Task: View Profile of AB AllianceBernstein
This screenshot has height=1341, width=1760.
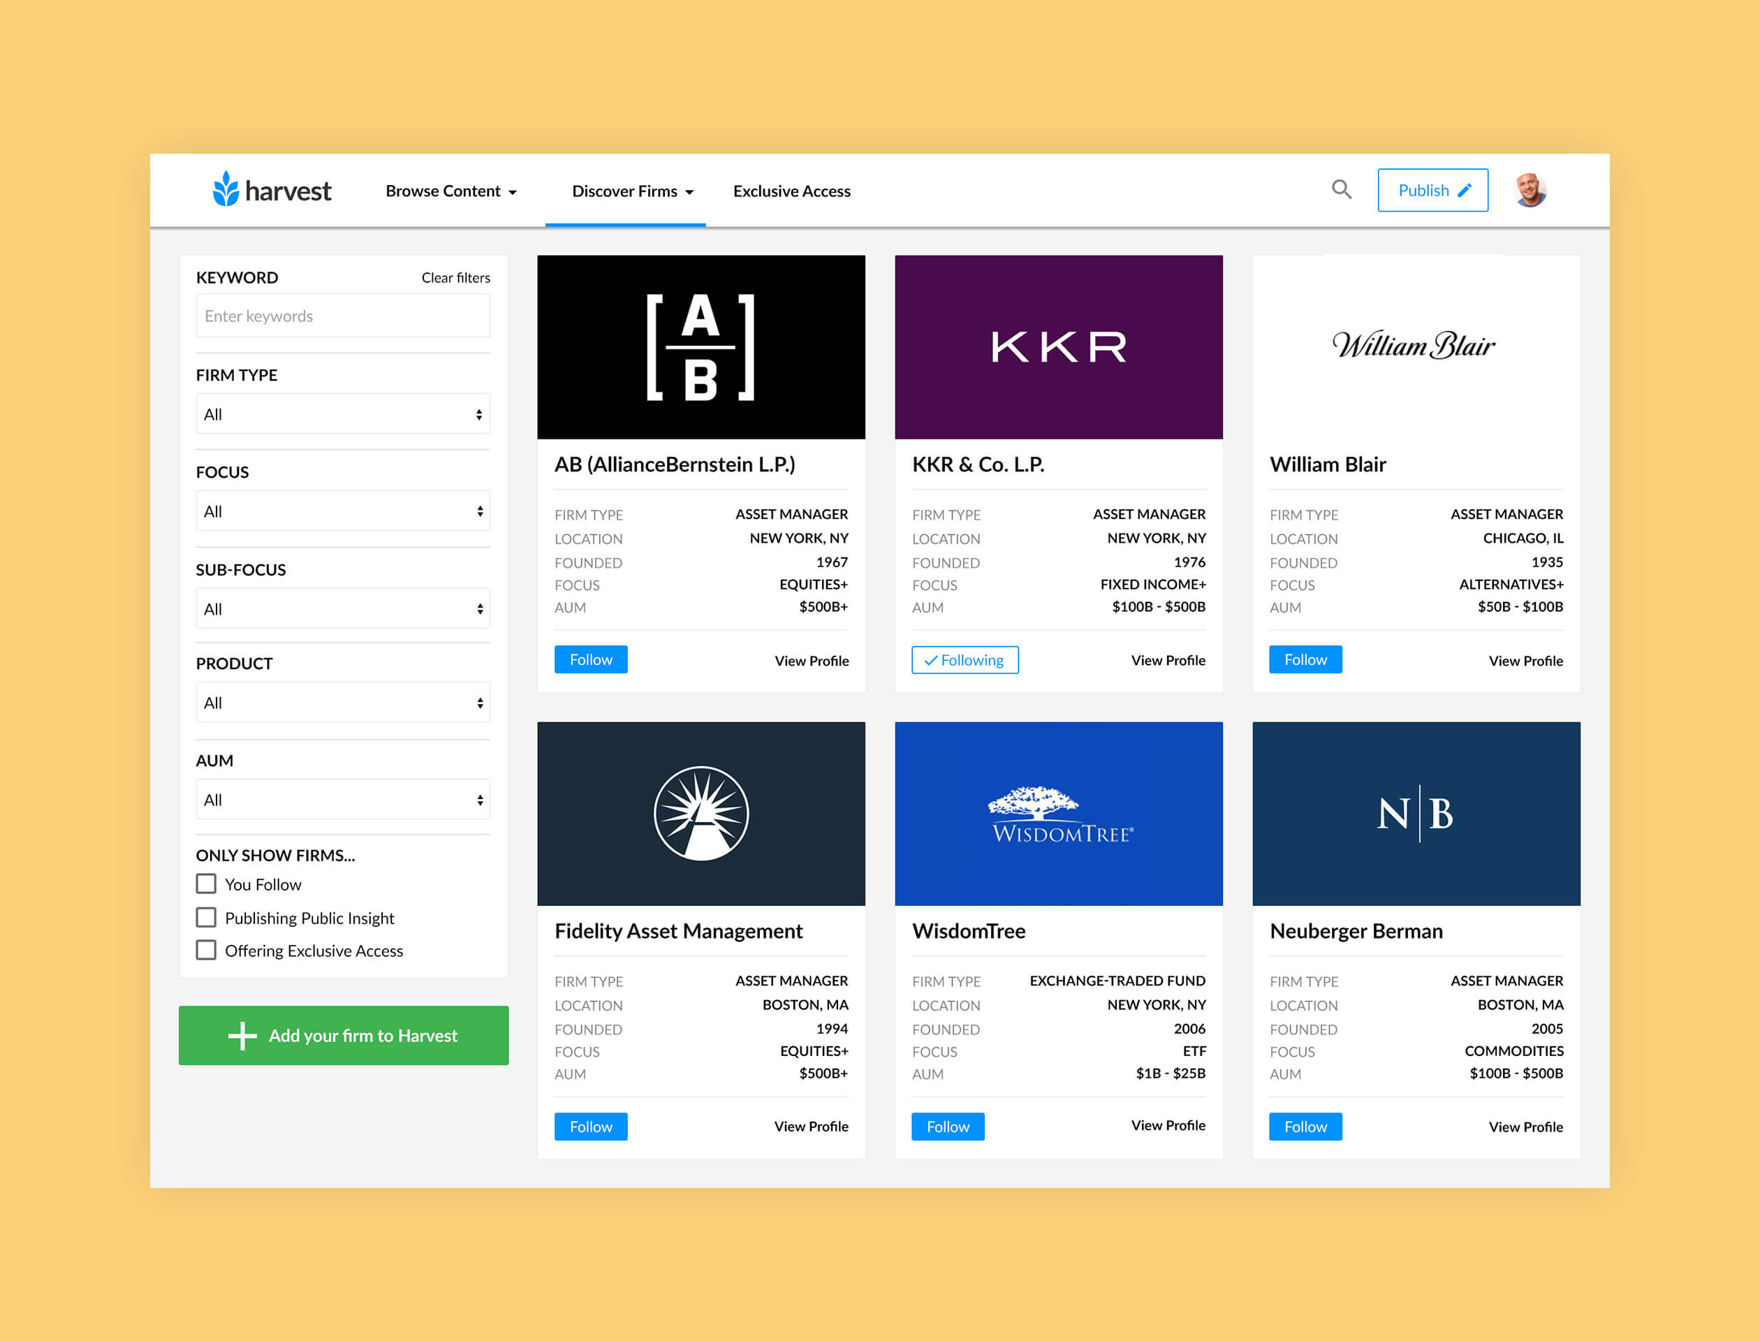Action: coord(812,661)
